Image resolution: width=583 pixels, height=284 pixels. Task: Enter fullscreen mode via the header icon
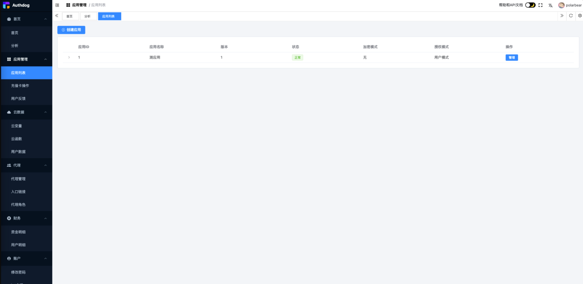coord(540,5)
